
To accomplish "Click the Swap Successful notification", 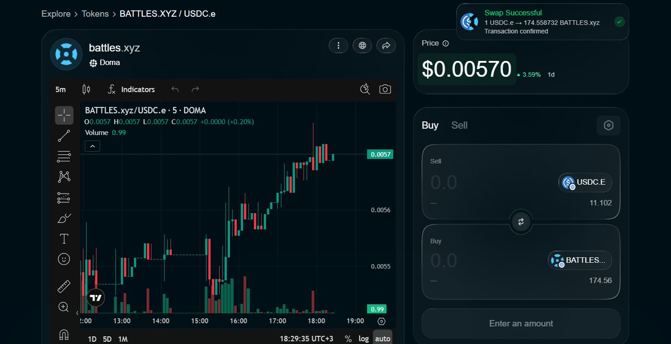I will 542,22.
